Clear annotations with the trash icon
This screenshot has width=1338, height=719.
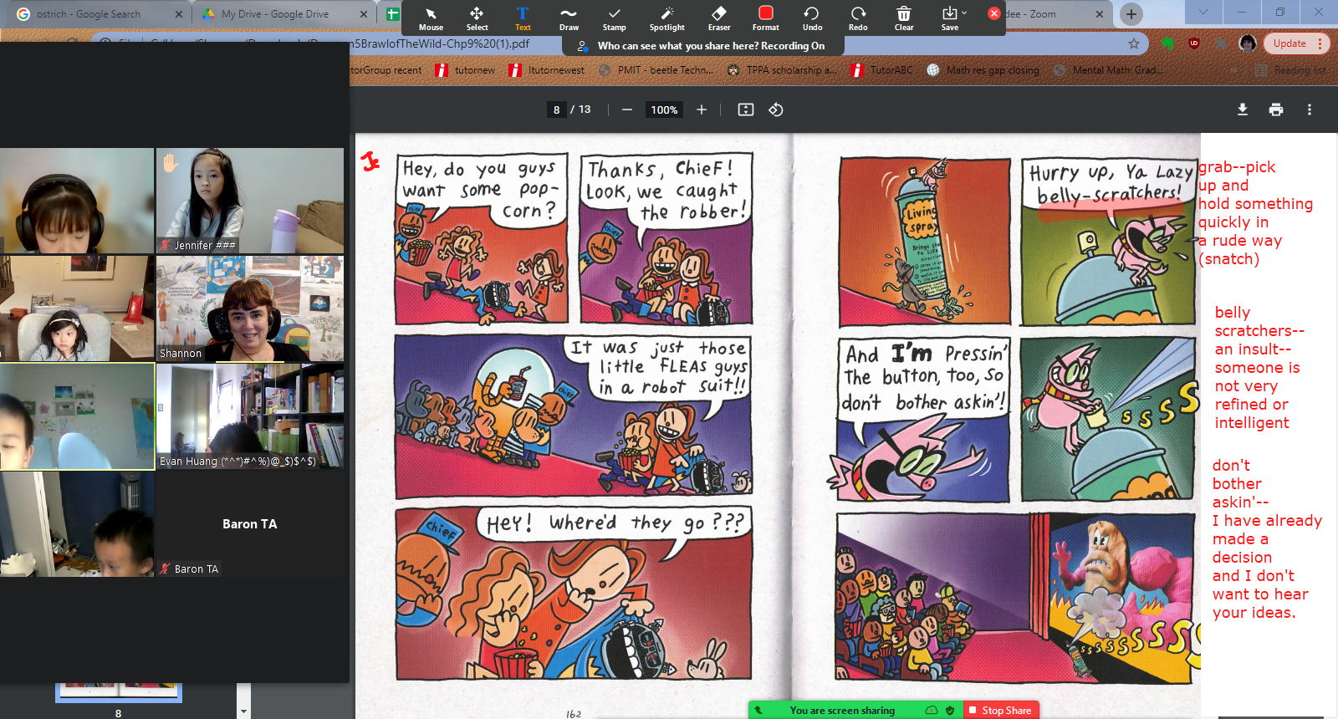pyautogui.click(x=904, y=18)
